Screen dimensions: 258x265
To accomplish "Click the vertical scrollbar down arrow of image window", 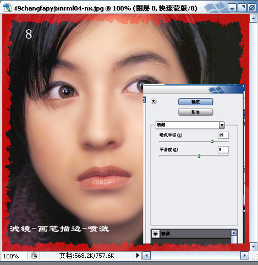I will pos(253,247).
